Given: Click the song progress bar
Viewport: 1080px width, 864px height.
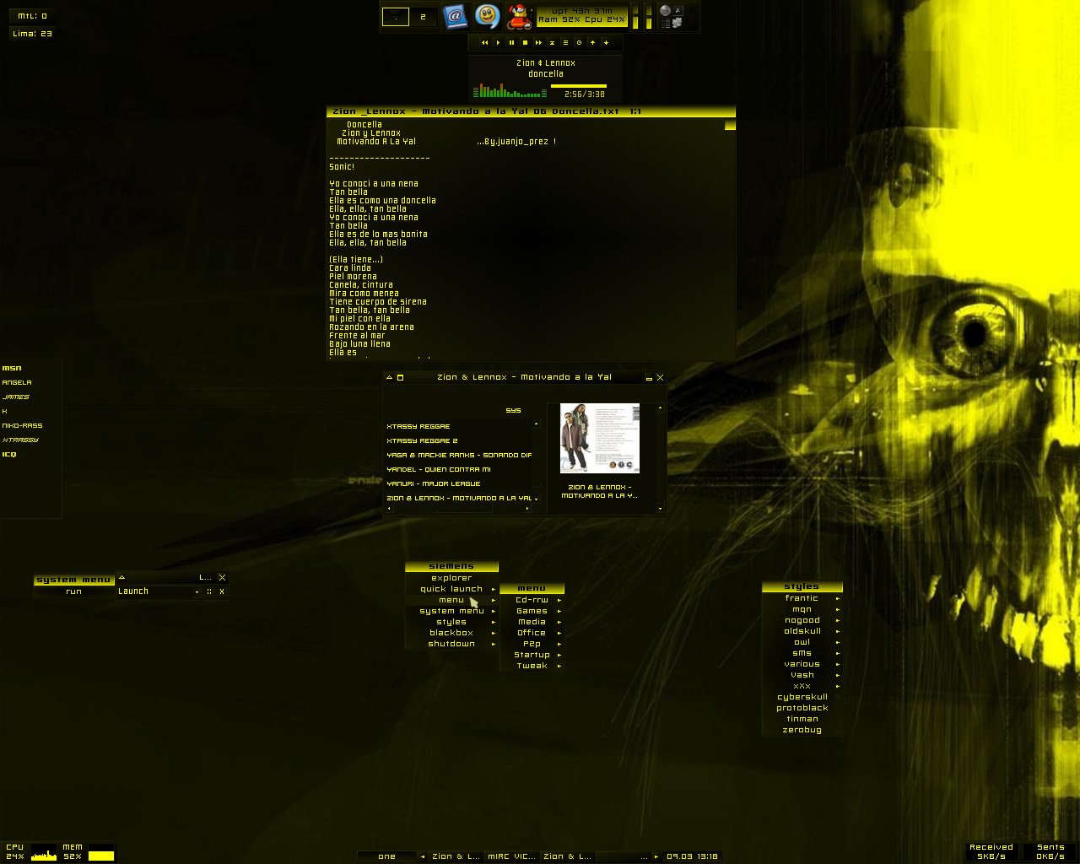Looking at the screenshot, I should tap(578, 85).
